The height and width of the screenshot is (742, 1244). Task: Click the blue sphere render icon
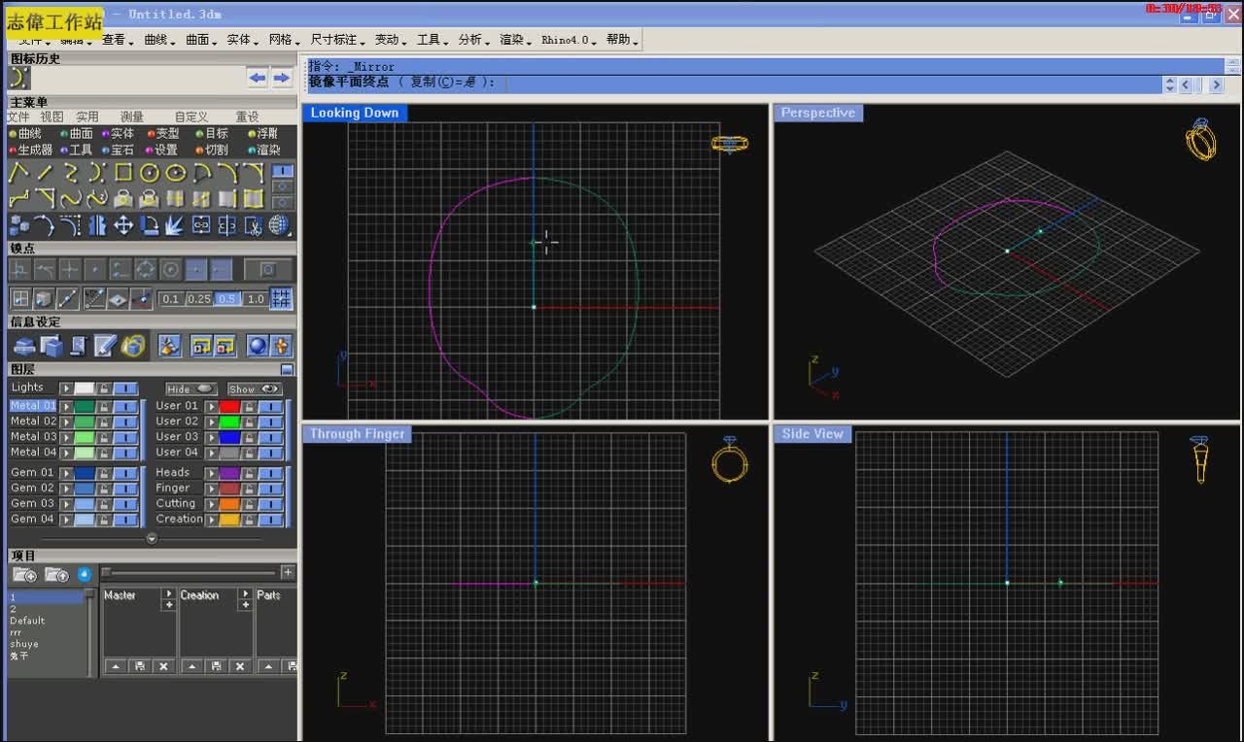pyautogui.click(x=258, y=345)
